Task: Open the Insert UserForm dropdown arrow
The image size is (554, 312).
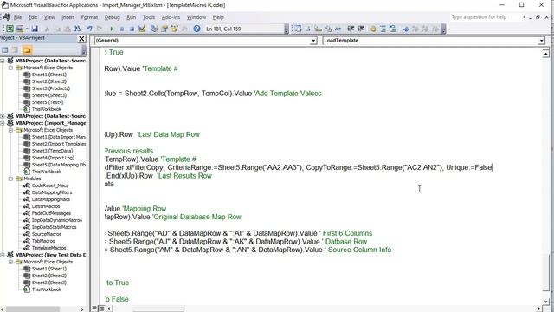Action: [x=27, y=29]
